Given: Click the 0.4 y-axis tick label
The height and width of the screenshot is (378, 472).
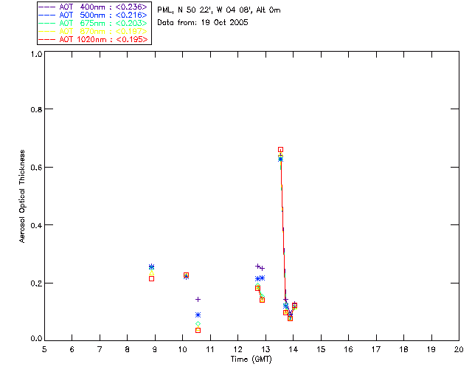Looking at the screenshot, I should click(36, 225).
